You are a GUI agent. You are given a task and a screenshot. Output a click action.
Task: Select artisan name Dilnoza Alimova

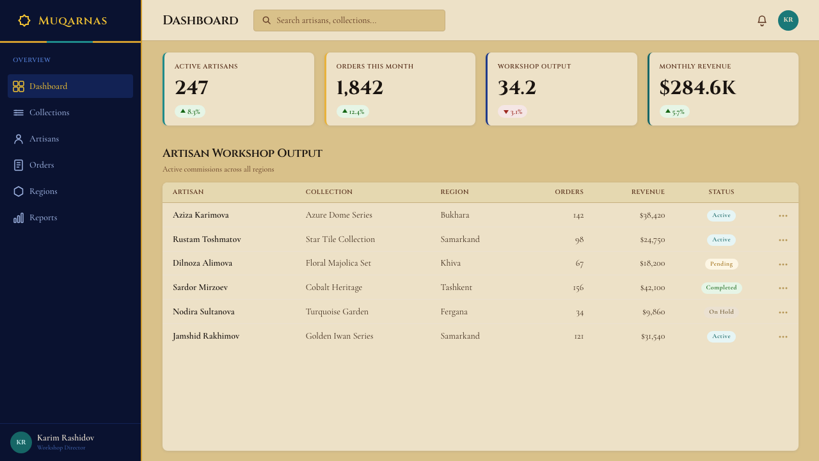coord(202,263)
